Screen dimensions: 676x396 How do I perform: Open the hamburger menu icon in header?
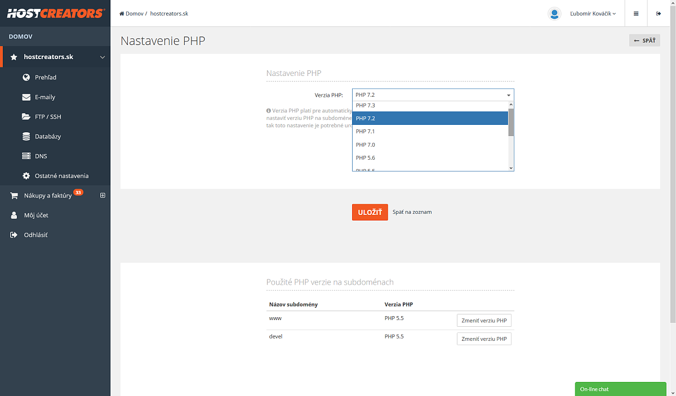click(636, 13)
